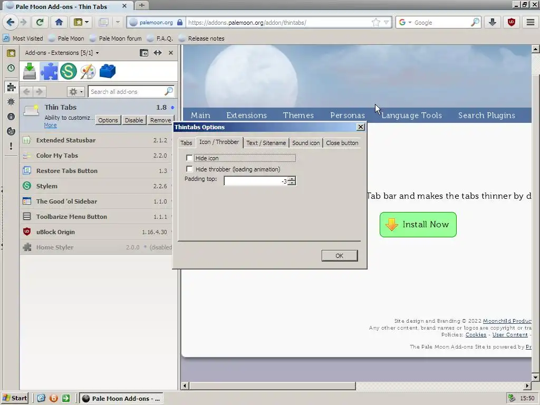Click the Search all add-ons field
Image resolution: width=540 pixels, height=405 pixels.
[127, 92]
